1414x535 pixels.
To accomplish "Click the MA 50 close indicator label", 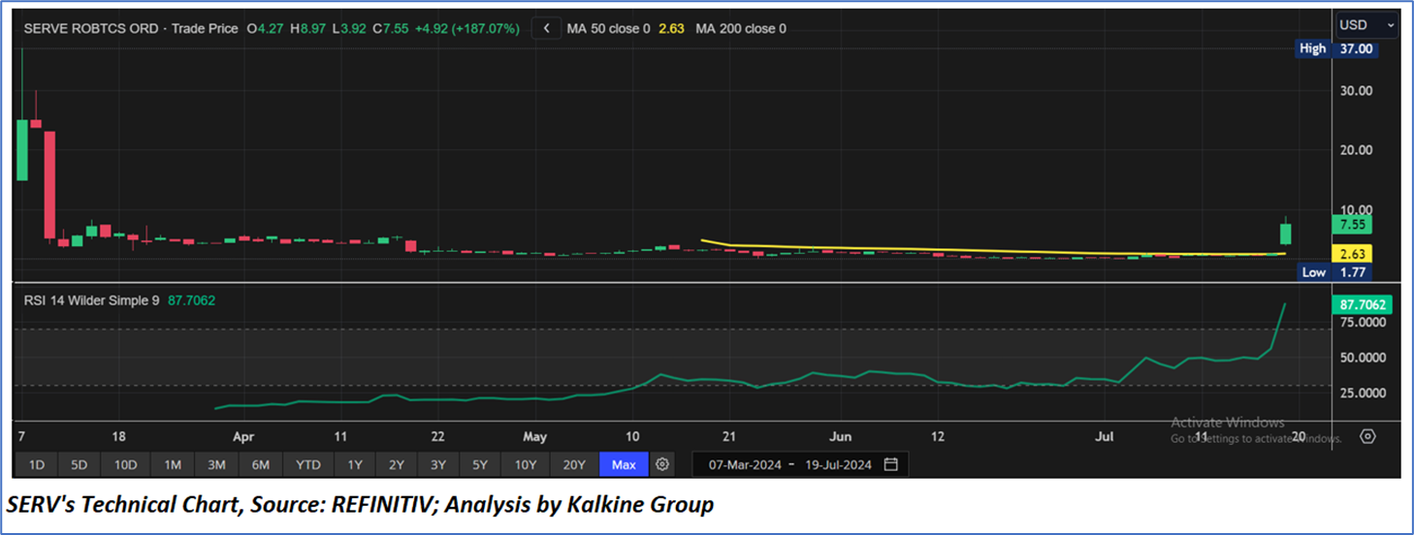I will (x=608, y=29).
